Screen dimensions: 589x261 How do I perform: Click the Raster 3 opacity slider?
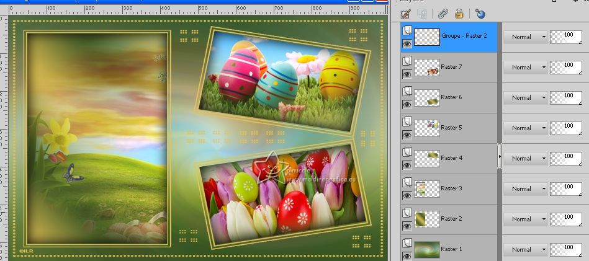click(x=566, y=189)
